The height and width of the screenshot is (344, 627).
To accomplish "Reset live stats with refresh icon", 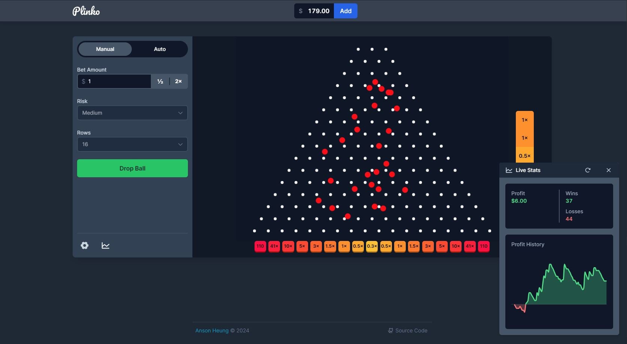I will click(x=588, y=170).
